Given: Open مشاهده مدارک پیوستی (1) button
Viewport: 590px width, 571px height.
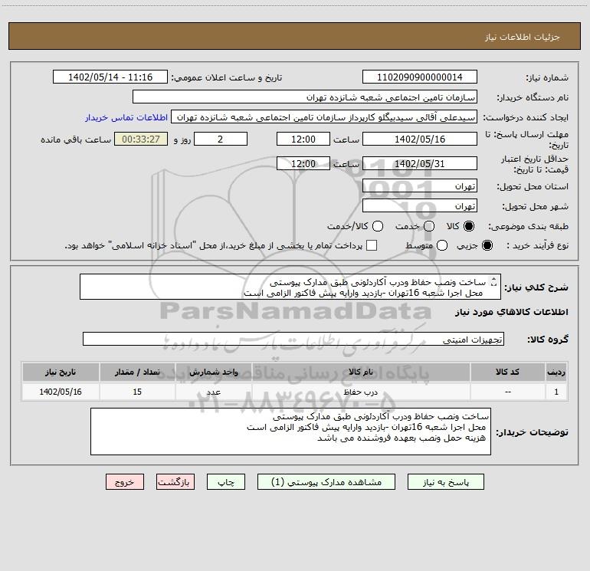Looking at the screenshot, I should click(x=326, y=482).
